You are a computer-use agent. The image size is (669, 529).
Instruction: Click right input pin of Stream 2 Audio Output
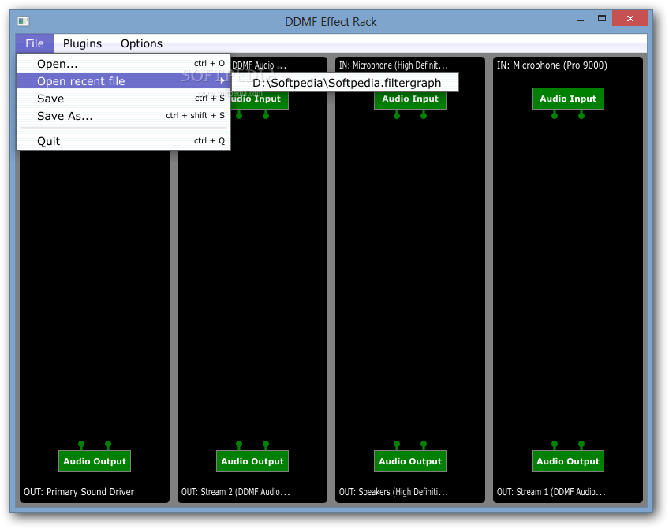266,445
